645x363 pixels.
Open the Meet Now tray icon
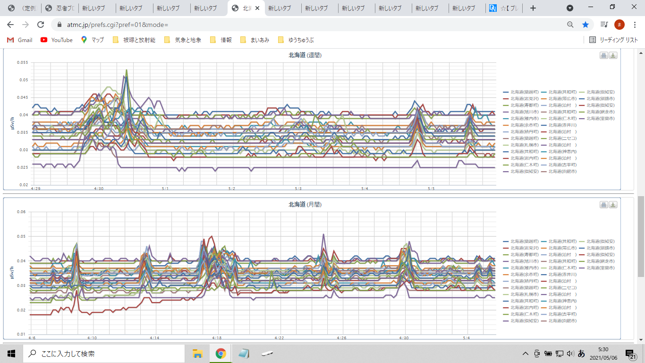click(x=537, y=354)
